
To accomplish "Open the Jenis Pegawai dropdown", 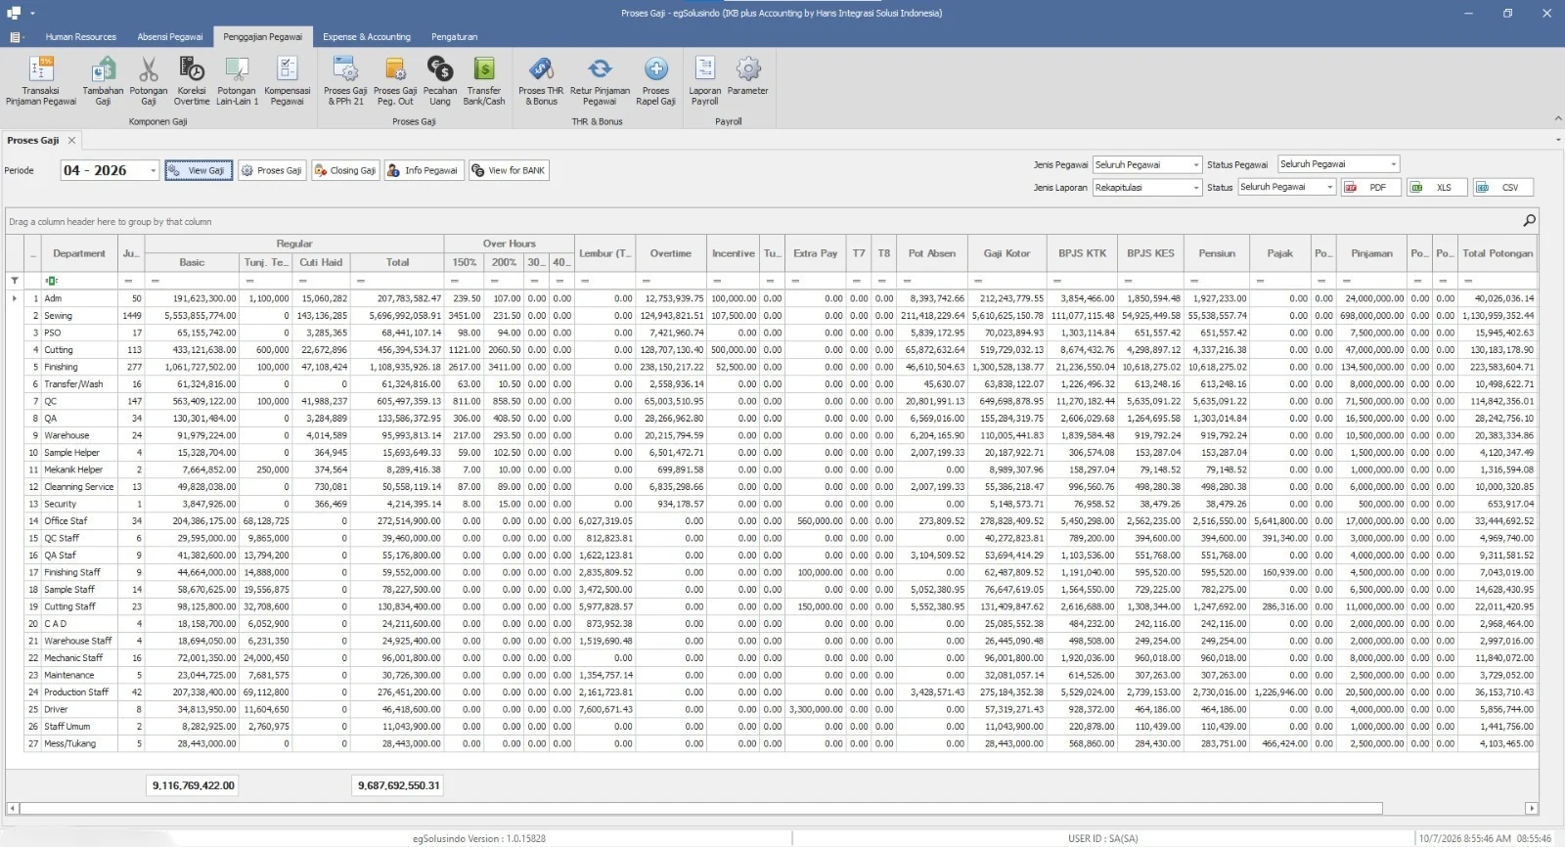I will click(x=1195, y=165).
